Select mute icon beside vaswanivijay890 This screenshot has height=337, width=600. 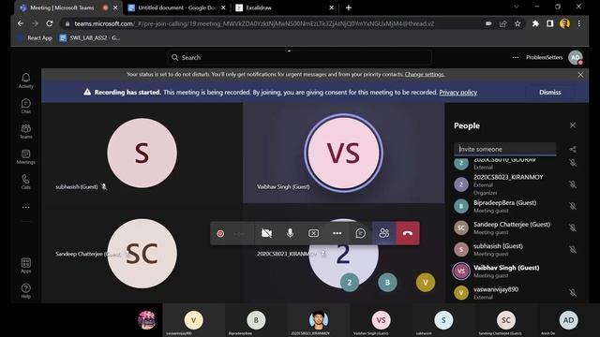coord(573,293)
